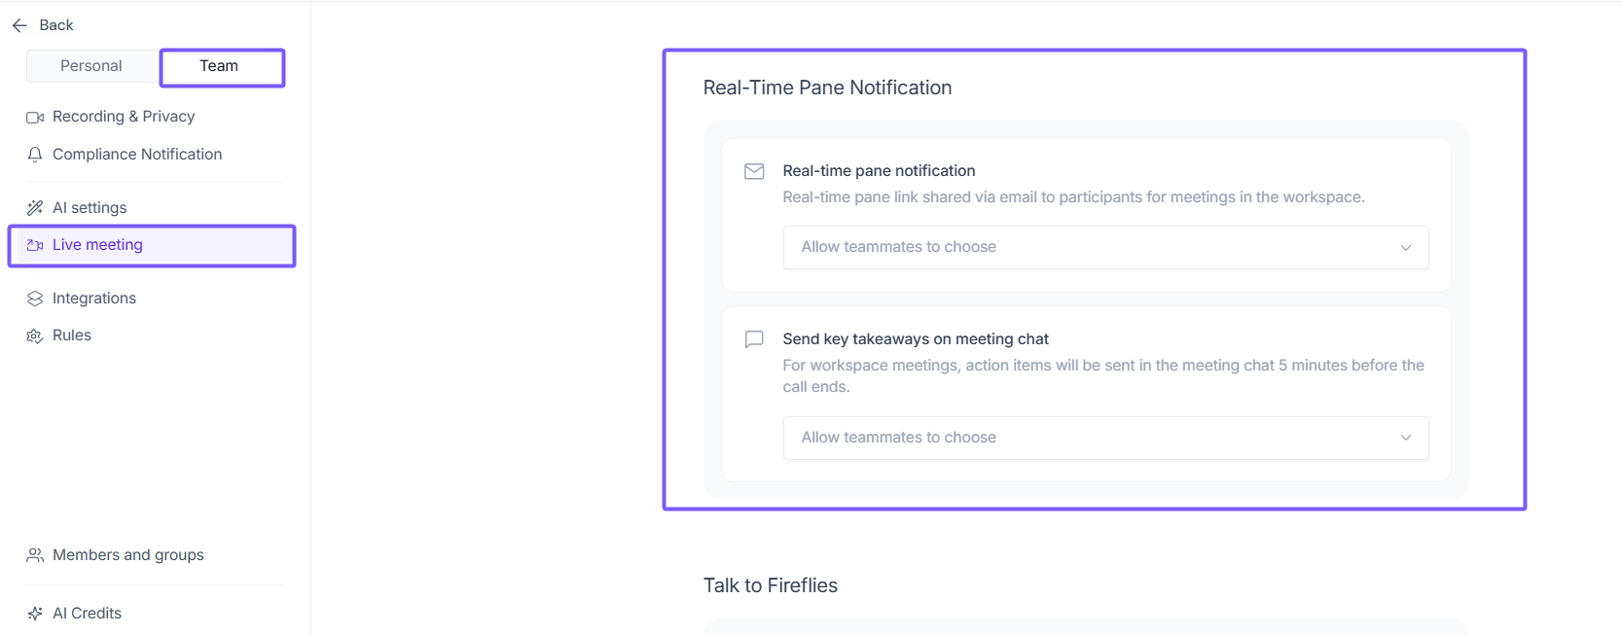This screenshot has height=635, width=1622.
Task: Open the Integrations settings page
Action: coord(94,299)
